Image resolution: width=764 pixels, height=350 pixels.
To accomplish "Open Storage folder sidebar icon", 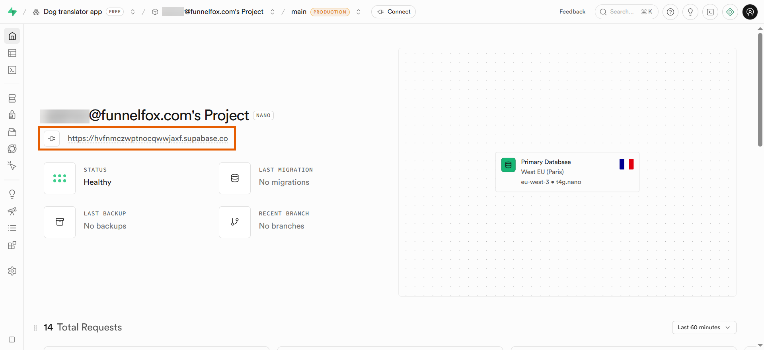I will [x=12, y=132].
